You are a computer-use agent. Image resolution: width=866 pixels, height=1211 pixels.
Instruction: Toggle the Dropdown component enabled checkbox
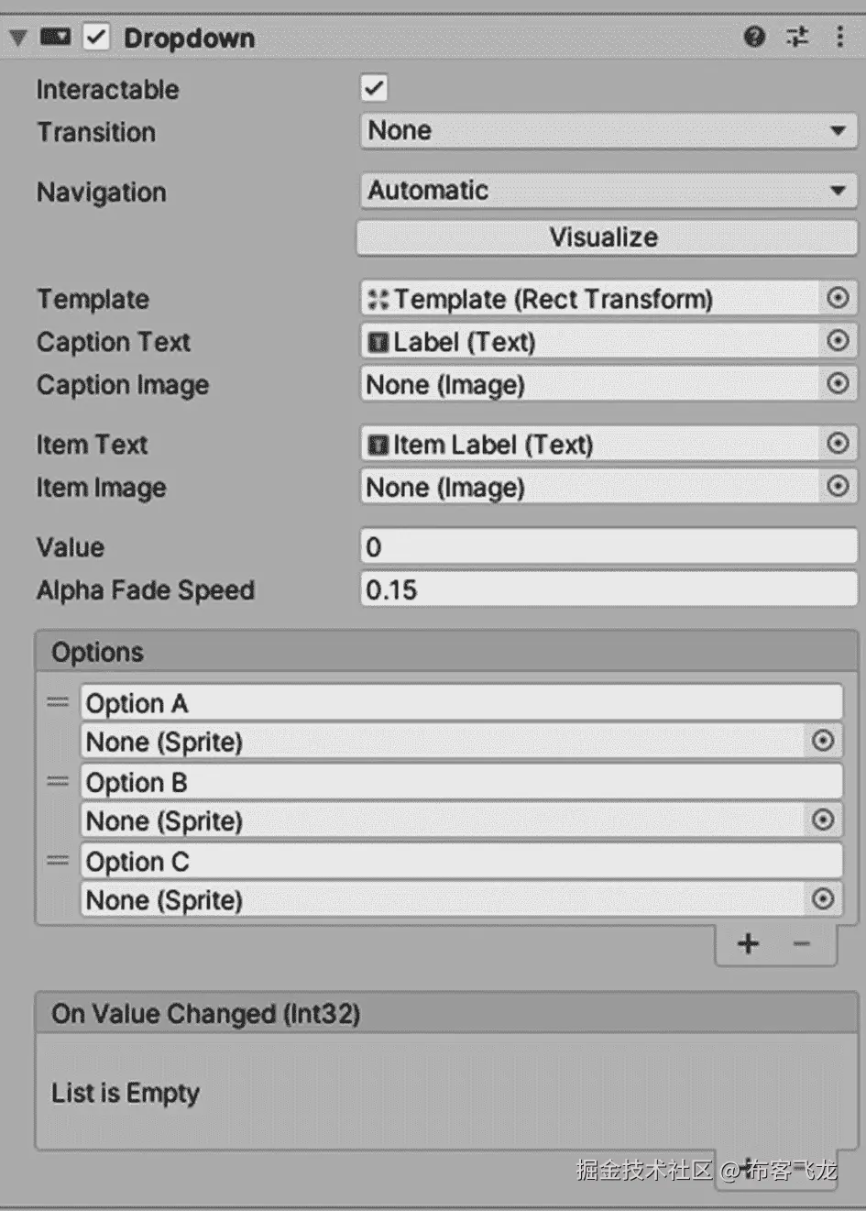(96, 37)
